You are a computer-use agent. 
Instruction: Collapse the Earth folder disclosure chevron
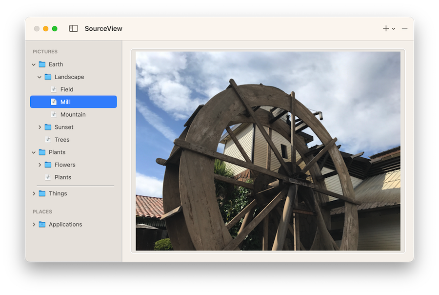pyautogui.click(x=34, y=64)
